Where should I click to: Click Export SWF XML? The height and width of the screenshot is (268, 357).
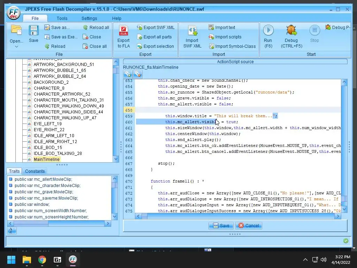156,27
